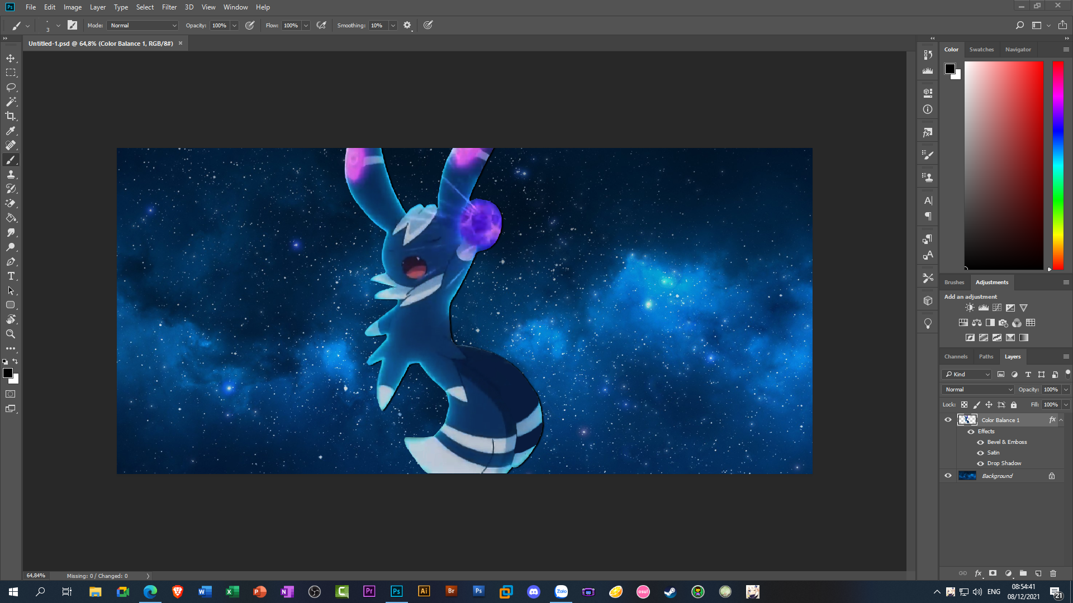The height and width of the screenshot is (603, 1073).
Task: Select the Paint Bucket tool
Action: click(11, 218)
